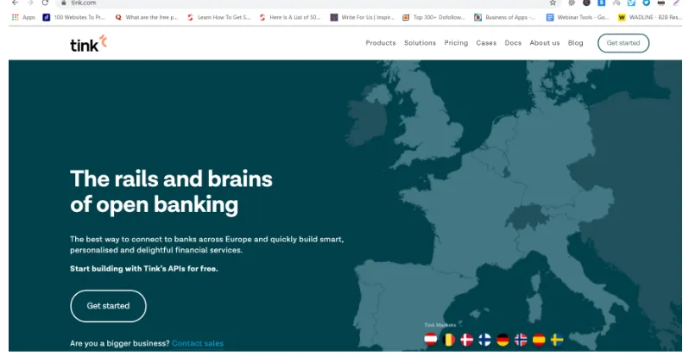Viewport: 689px width, 356px height.
Task: Select the Austria flag icon
Action: [431, 340]
